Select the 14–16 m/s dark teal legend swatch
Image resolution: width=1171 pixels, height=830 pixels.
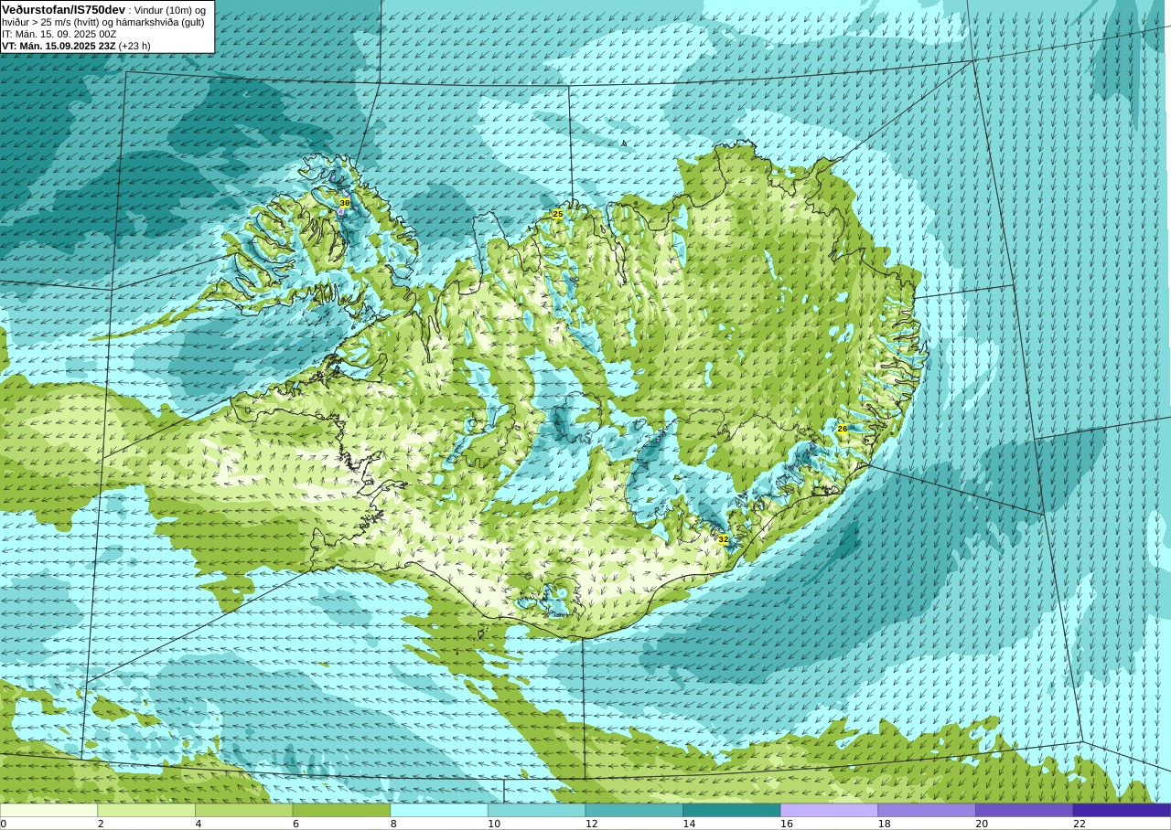[732, 810]
